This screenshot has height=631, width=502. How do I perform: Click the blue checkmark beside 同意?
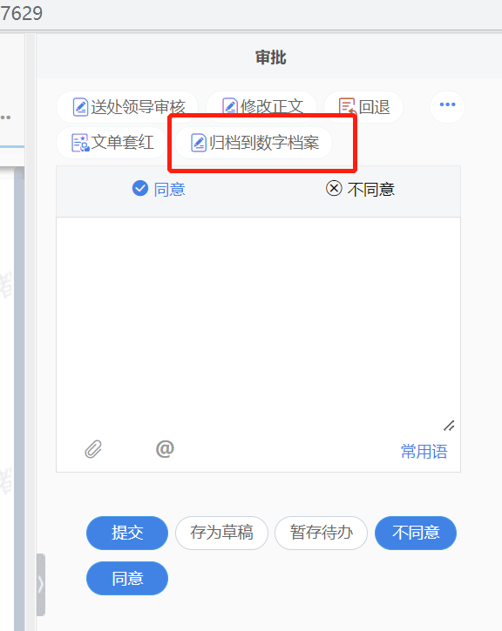(x=140, y=188)
